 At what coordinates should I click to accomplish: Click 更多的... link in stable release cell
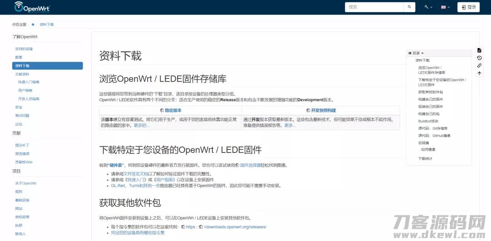142,125
